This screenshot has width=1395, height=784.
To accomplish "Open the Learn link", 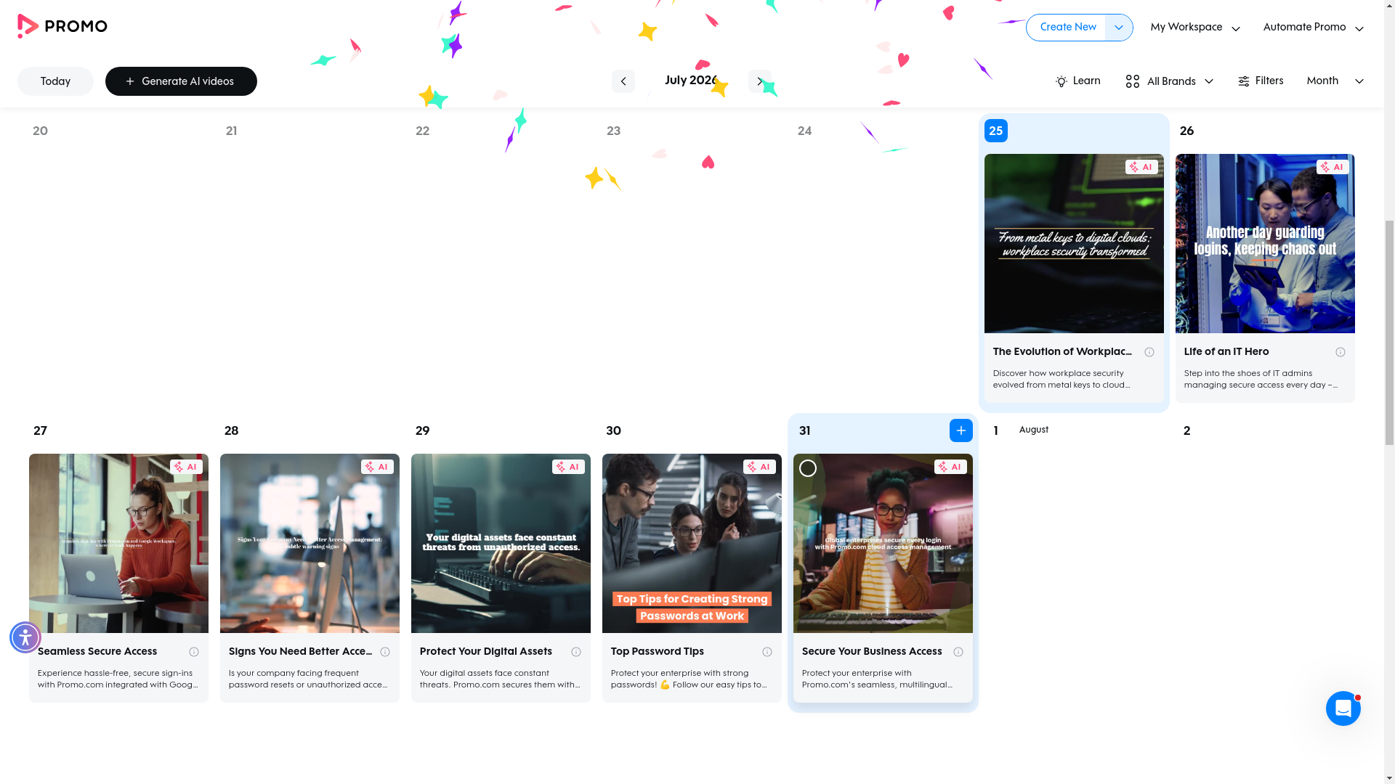I will (1077, 81).
